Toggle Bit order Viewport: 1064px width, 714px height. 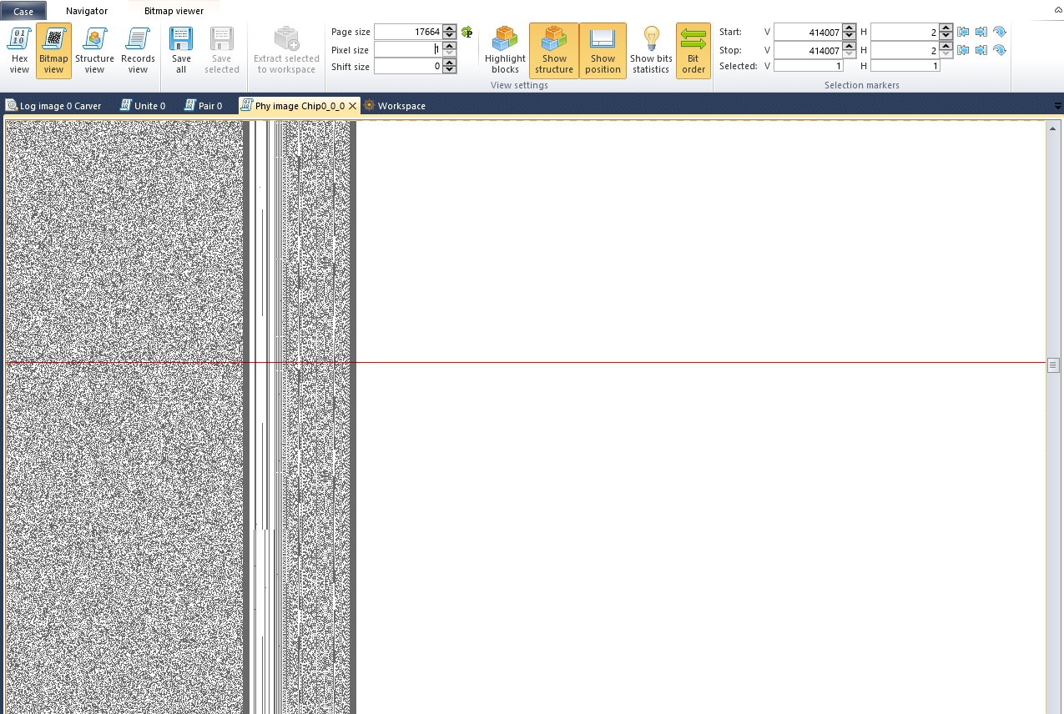coord(693,50)
